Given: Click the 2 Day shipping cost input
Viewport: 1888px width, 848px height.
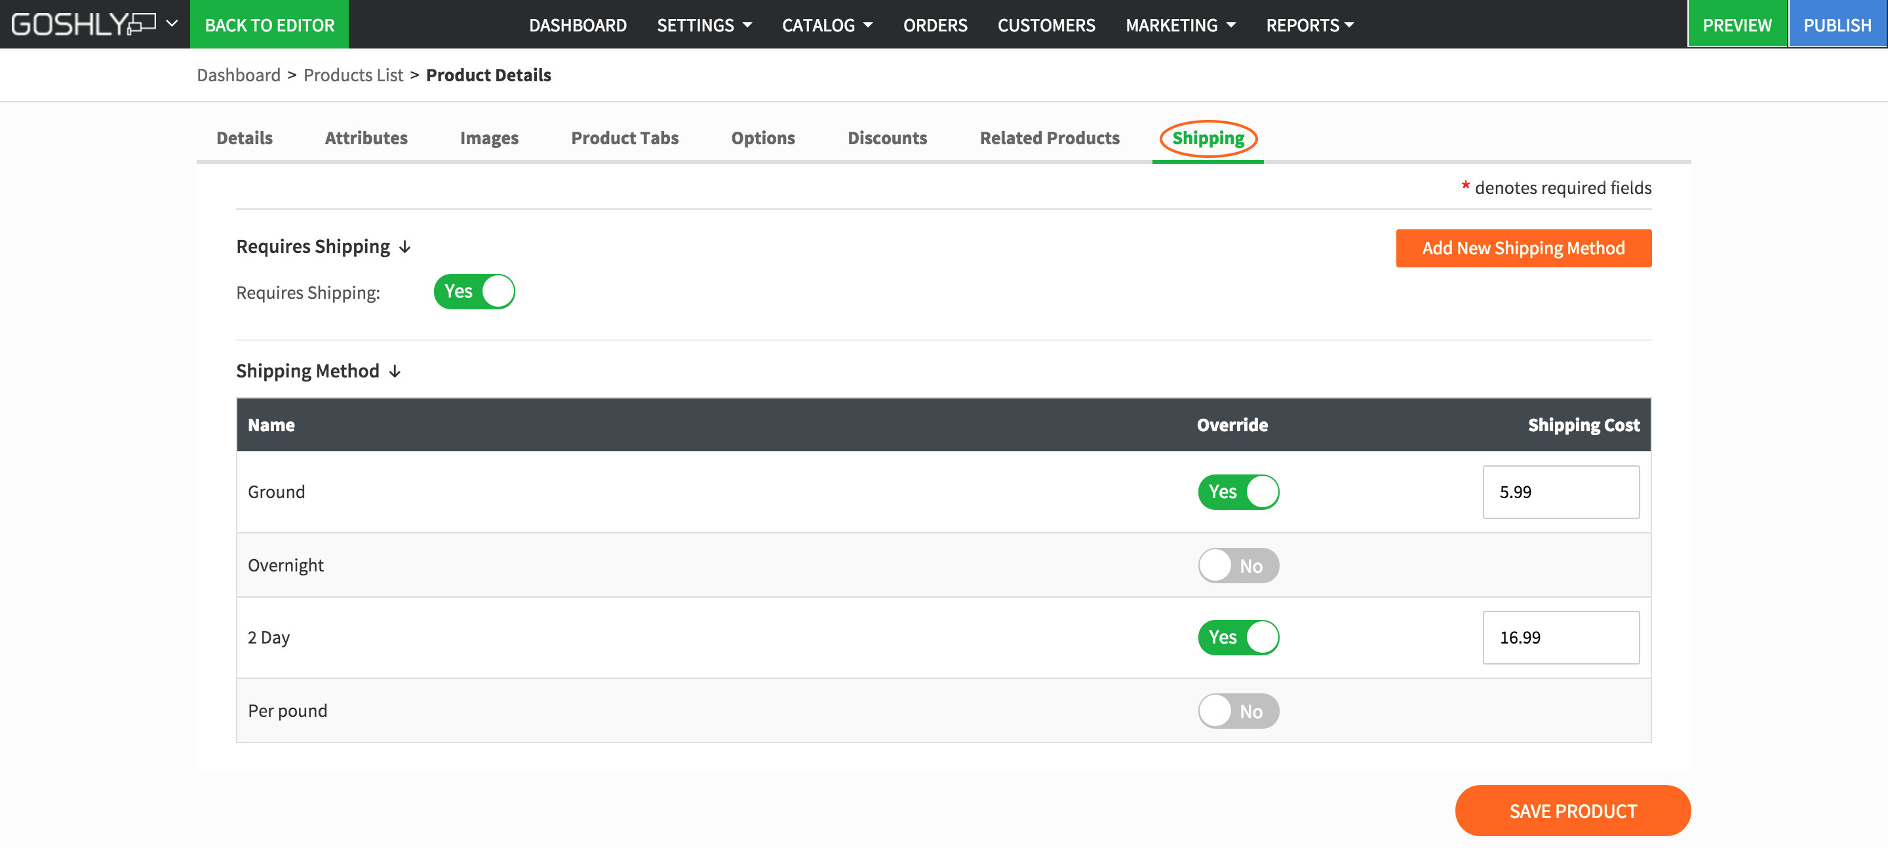Looking at the screenshot, I should [1560, 637].
